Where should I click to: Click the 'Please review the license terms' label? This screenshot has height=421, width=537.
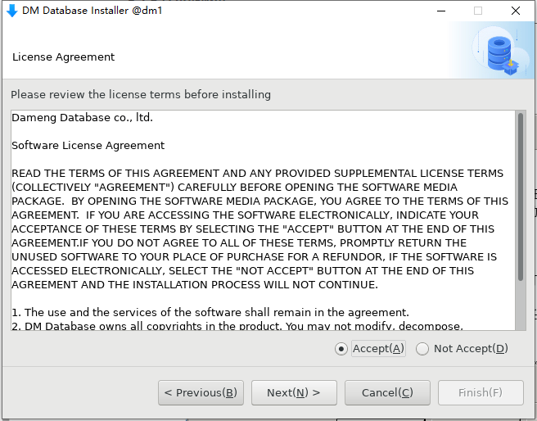141,94
